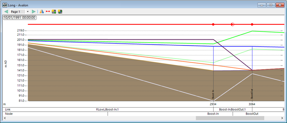The height and width of the screenshot is (123, 287).
Task: Click the left scroll arrow of scrollbar
Action: (x=5, y=118)
